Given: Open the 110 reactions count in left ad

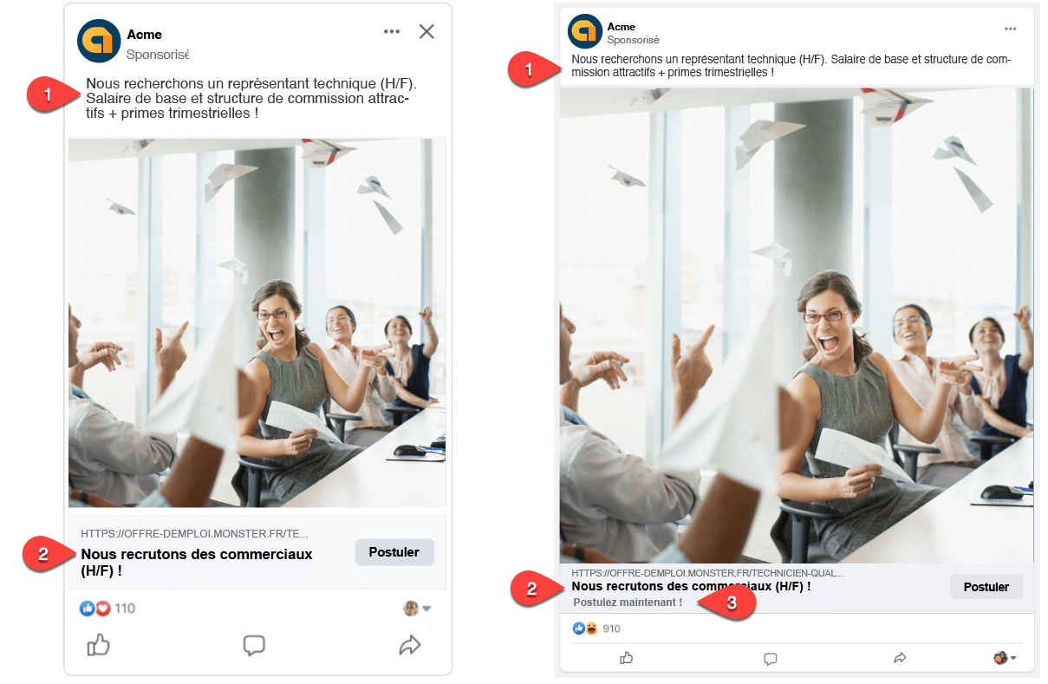Looking at the screenshot, I should tap(125, 609).
